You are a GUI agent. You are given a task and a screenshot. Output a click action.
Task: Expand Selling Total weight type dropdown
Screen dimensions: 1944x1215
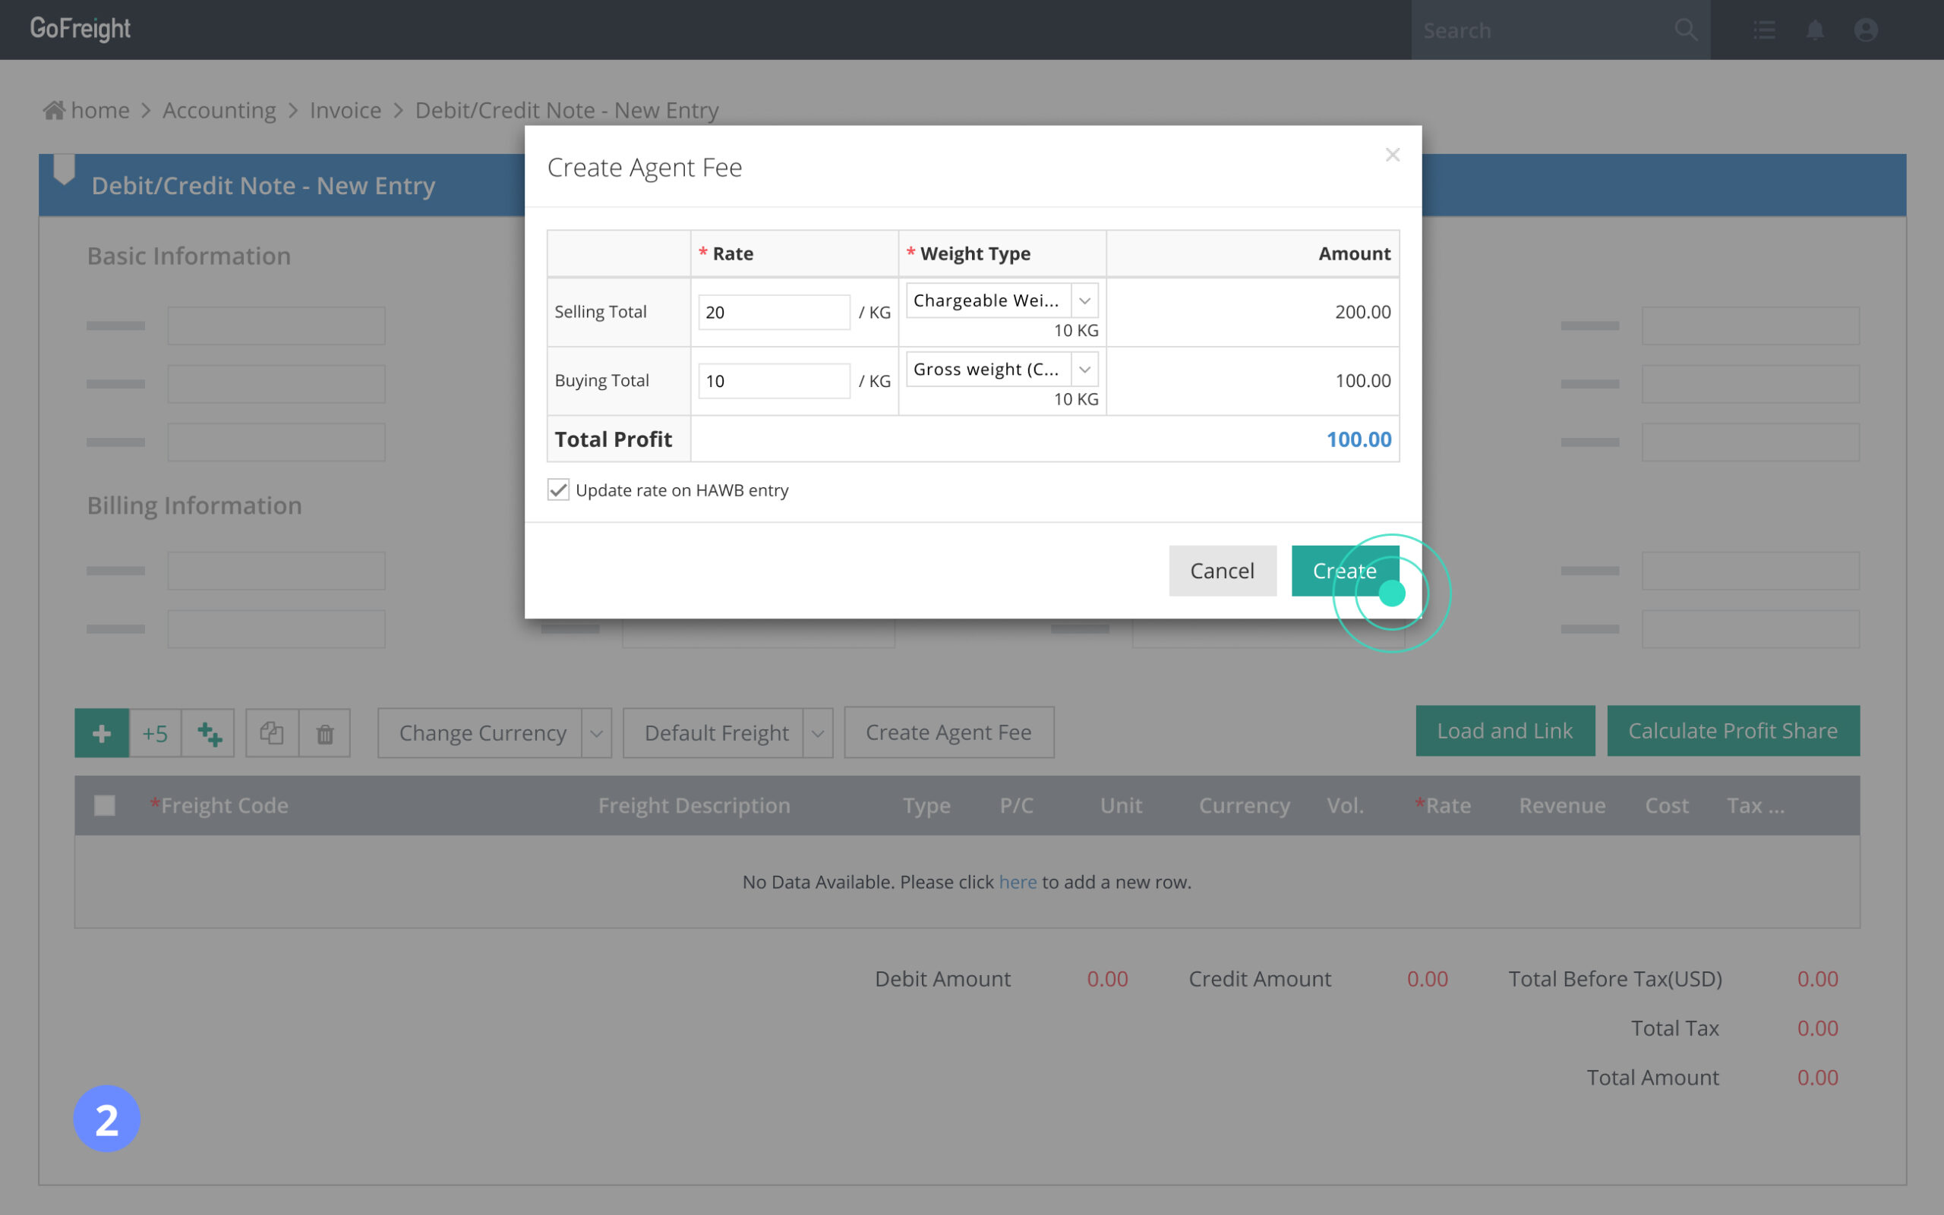[1084, 301]
